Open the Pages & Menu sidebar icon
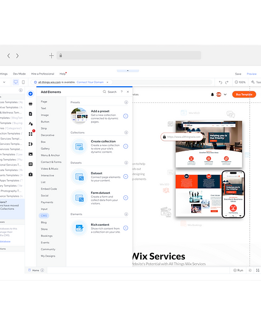This screenshot has width=261, height=327. pos(30,113)
